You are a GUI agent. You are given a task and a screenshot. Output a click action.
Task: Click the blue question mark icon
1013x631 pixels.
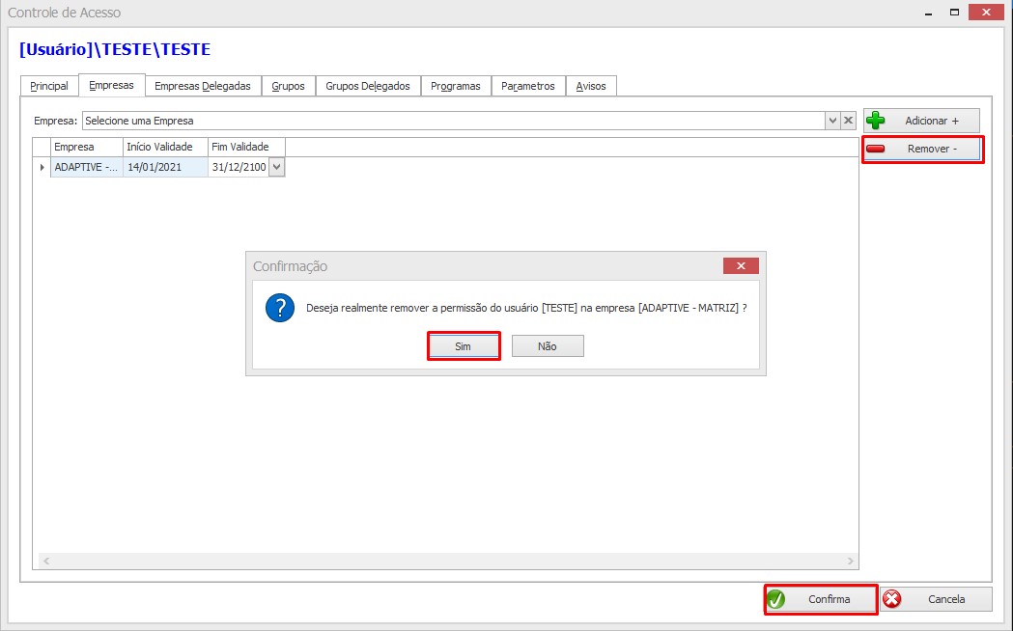(280, 309)
